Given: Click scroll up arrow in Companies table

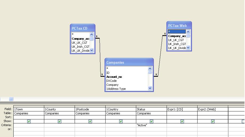Looking at the screenshot, I should (150, 68).
